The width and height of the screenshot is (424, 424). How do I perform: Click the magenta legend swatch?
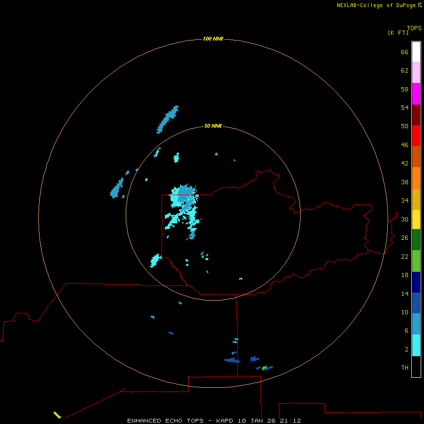click(416, 94)
